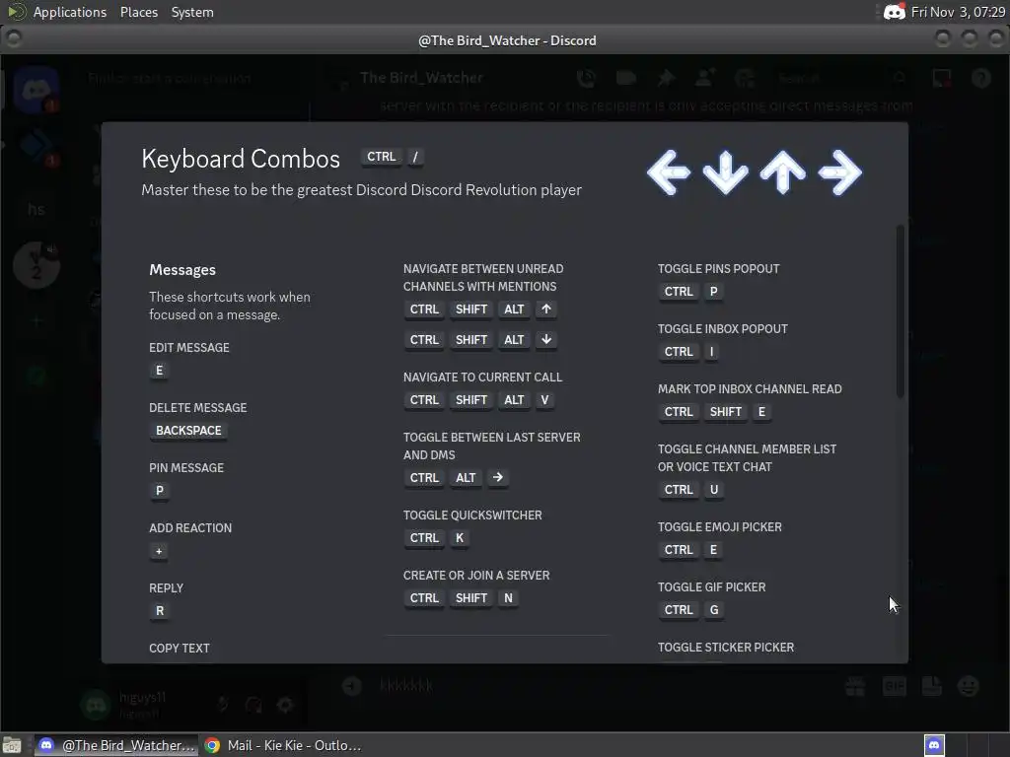Click the down arrow in the header
Image resolution: width=1010 pixels, height=757 pixels.
[725, 172]
